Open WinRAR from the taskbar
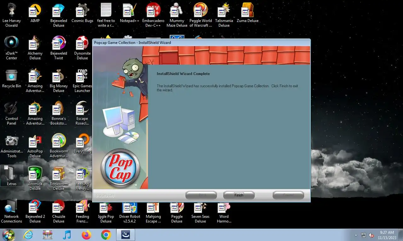Screen dimensions: 403x241 [x=48, y=235]
